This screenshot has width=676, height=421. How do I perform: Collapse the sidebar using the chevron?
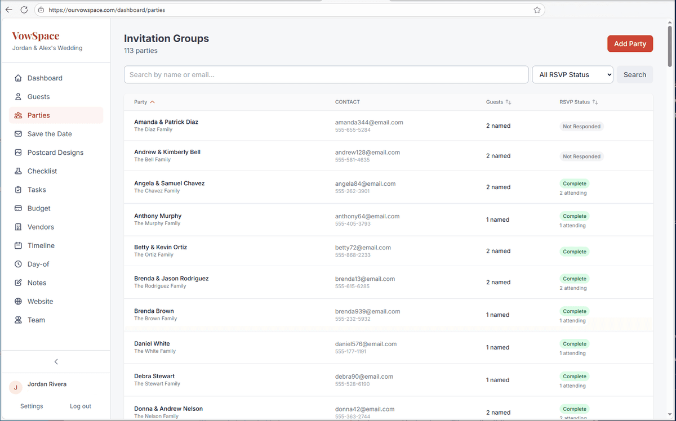pos(56,361)
